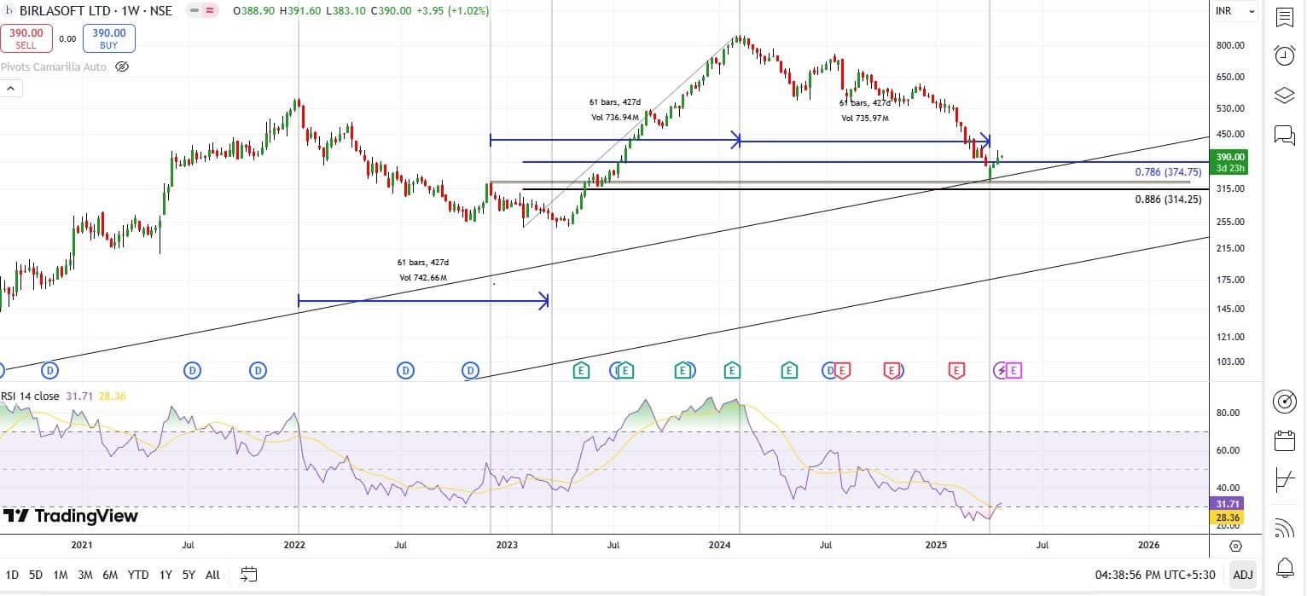Click the clock time 04:38:56 PM UTC+5:30

(1155, 575)
